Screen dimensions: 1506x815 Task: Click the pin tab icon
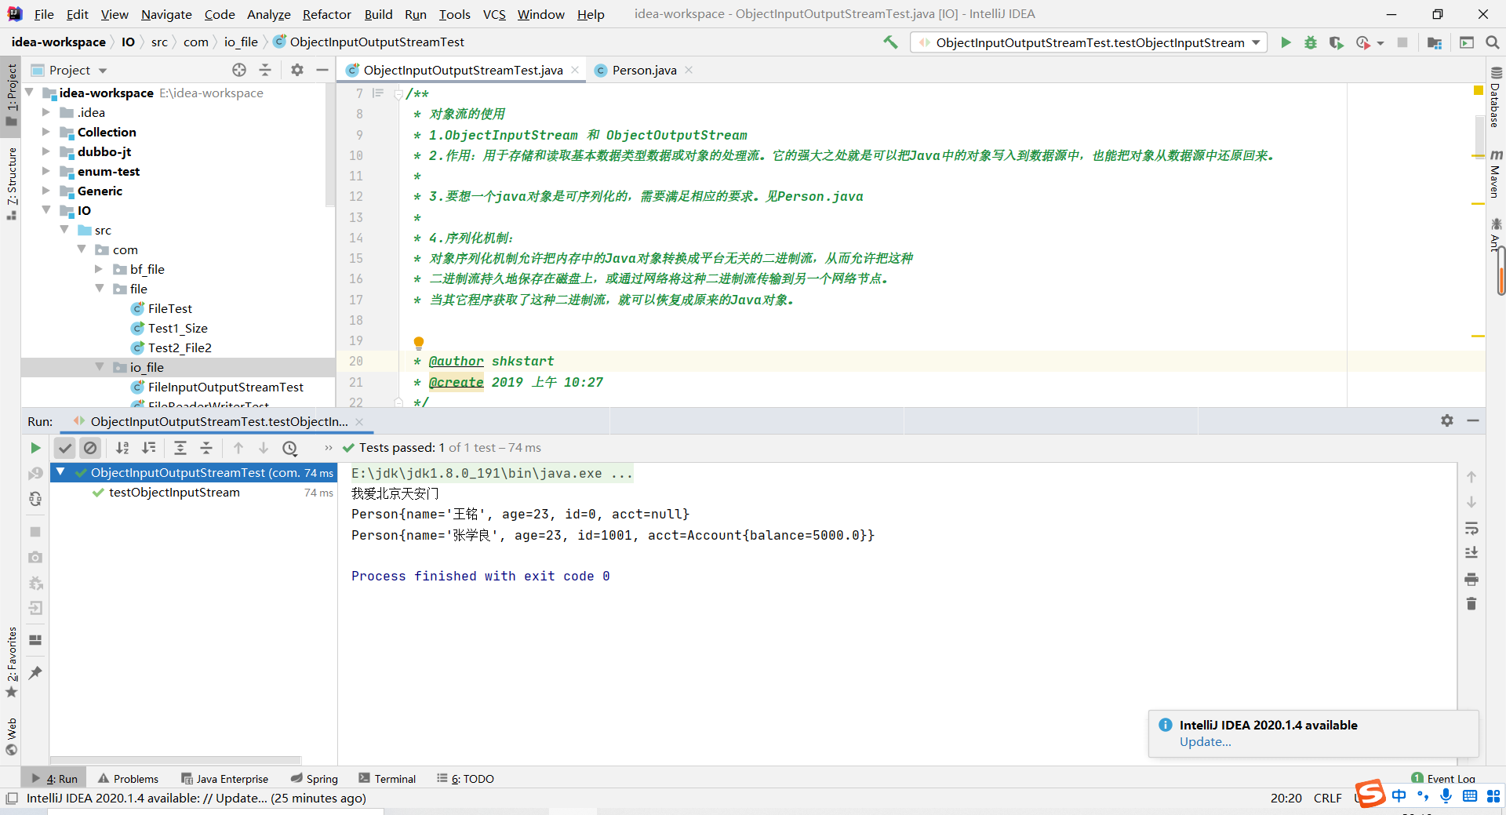(35, 673)
